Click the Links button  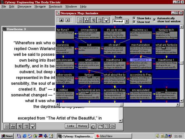(x=71, y=126)
